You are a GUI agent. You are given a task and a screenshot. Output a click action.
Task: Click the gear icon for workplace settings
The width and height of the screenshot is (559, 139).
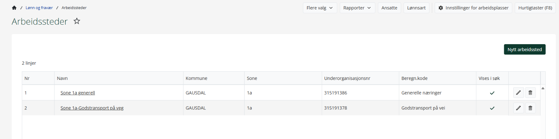coord(441,8)
